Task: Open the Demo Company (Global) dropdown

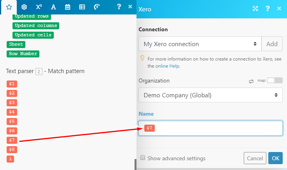Action: [x=211, y=95]
